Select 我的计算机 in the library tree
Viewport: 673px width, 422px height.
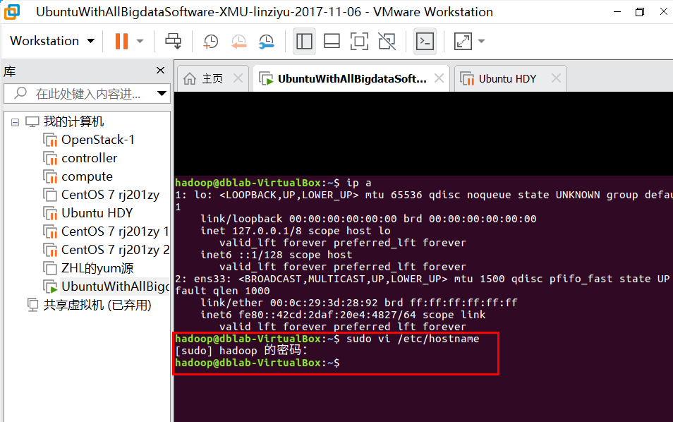[x=73, y=121]
